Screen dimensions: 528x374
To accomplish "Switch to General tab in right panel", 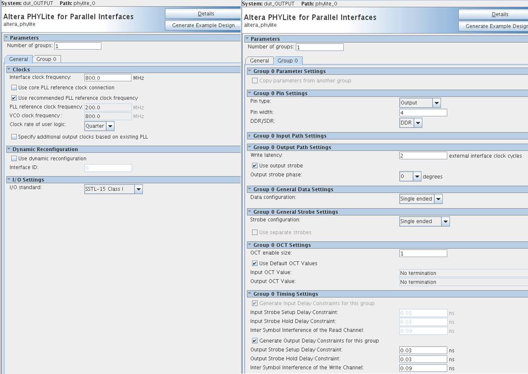I will click(259, 61).
